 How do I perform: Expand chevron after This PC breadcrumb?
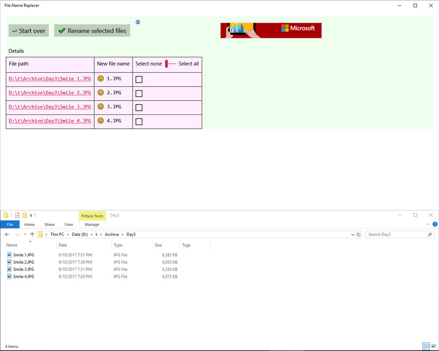click(x=68, y=234)
